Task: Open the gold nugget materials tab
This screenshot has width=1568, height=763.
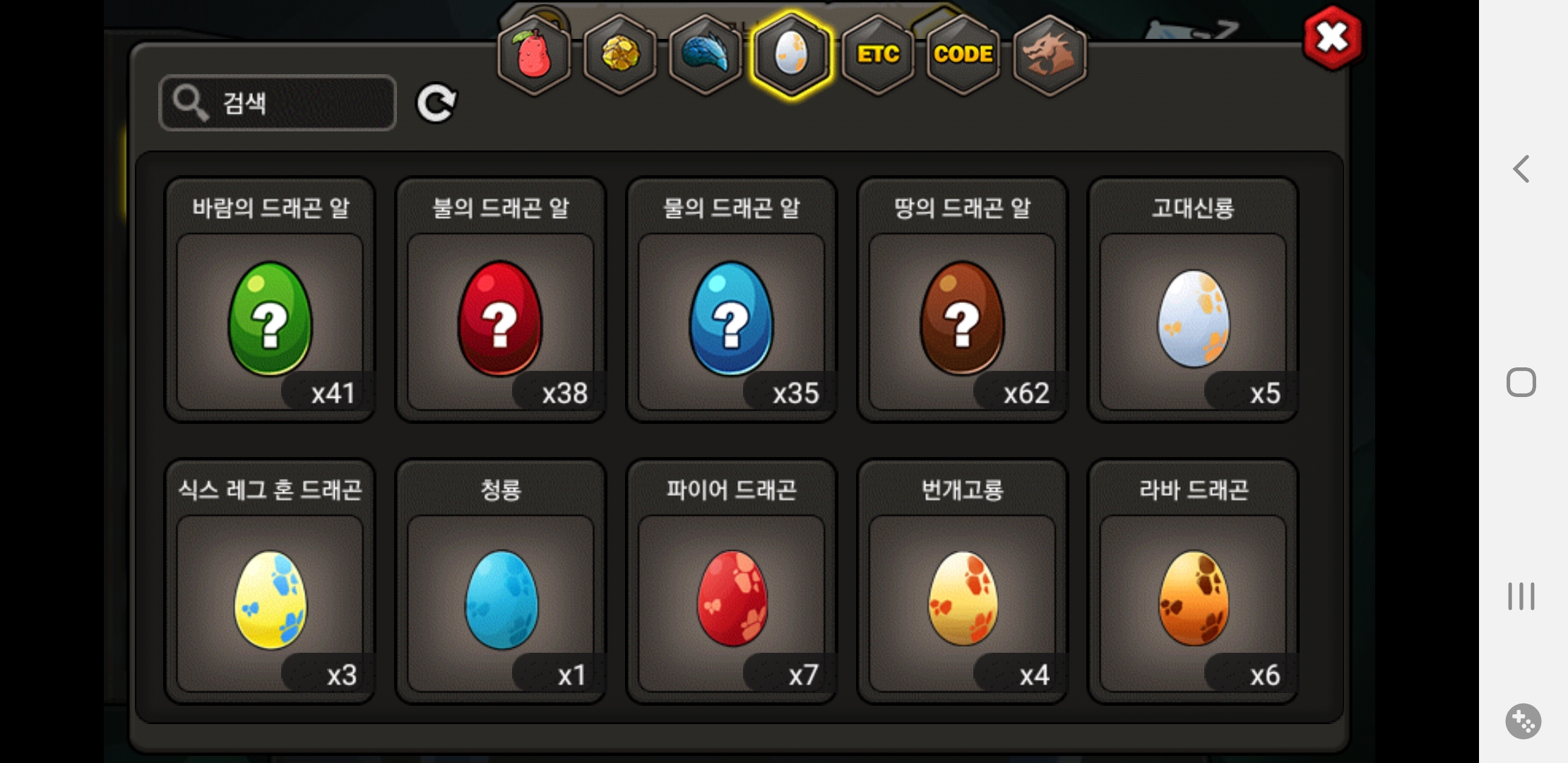Action: tap(620, 55)
